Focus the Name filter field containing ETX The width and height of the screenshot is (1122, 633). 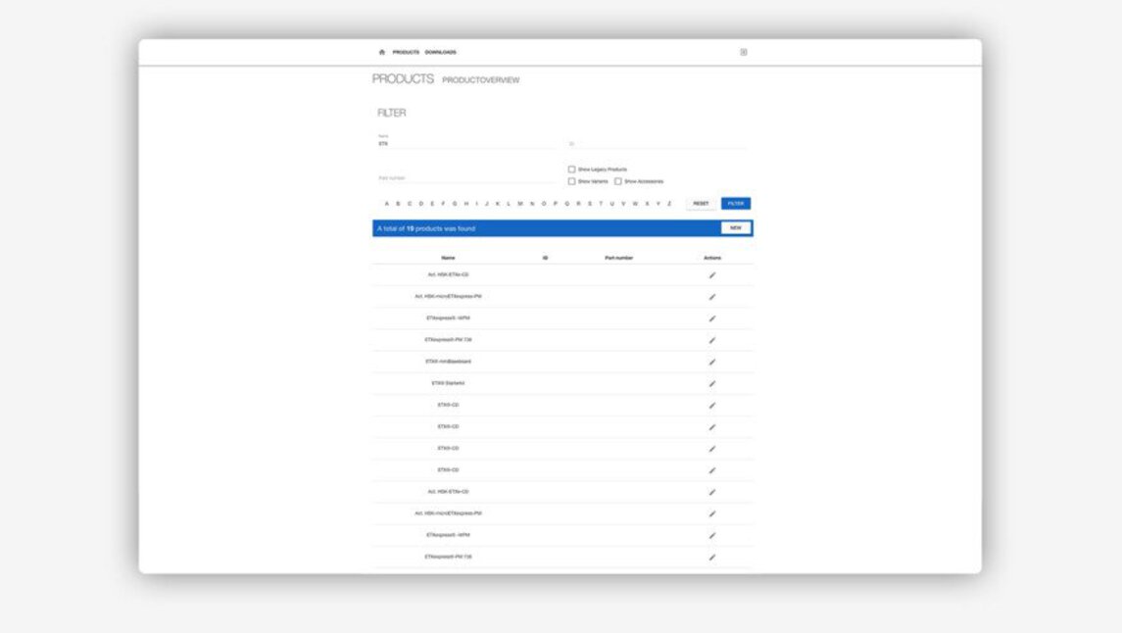coord(465,144)
